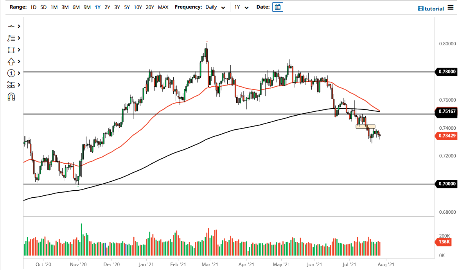Select the trendline drawing tool
Screen dimensions: 460x270
[x=11, y=27]
